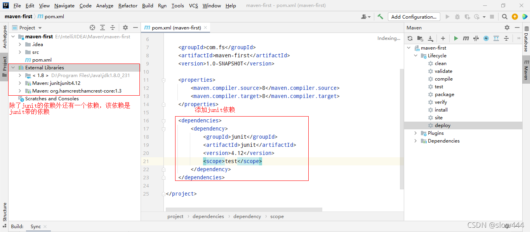Add a Maven project with plus icon
Viewport: 530px width, 232px height.
pyautogui.click(x=443, y=38)
